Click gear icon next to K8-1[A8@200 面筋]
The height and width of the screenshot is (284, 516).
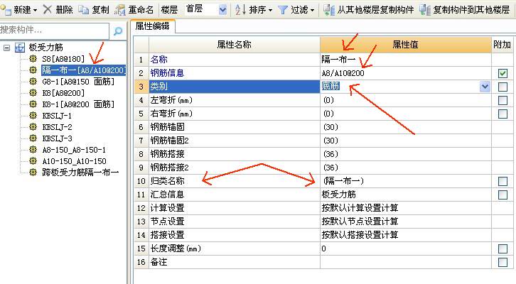click(x=33, y=104)
